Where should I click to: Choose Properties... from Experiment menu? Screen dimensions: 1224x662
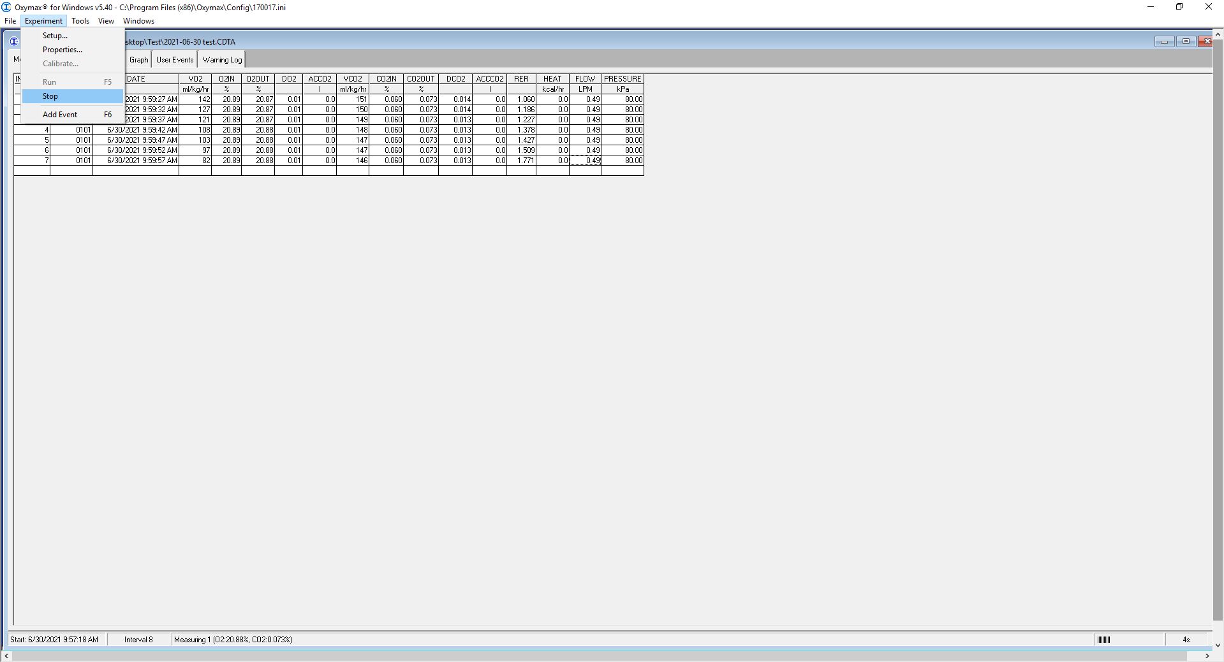click(73, 50)
